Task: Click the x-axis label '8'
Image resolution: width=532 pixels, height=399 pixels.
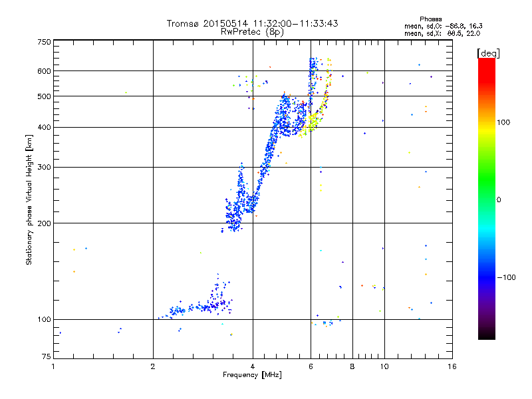Action: coord(352,366)
